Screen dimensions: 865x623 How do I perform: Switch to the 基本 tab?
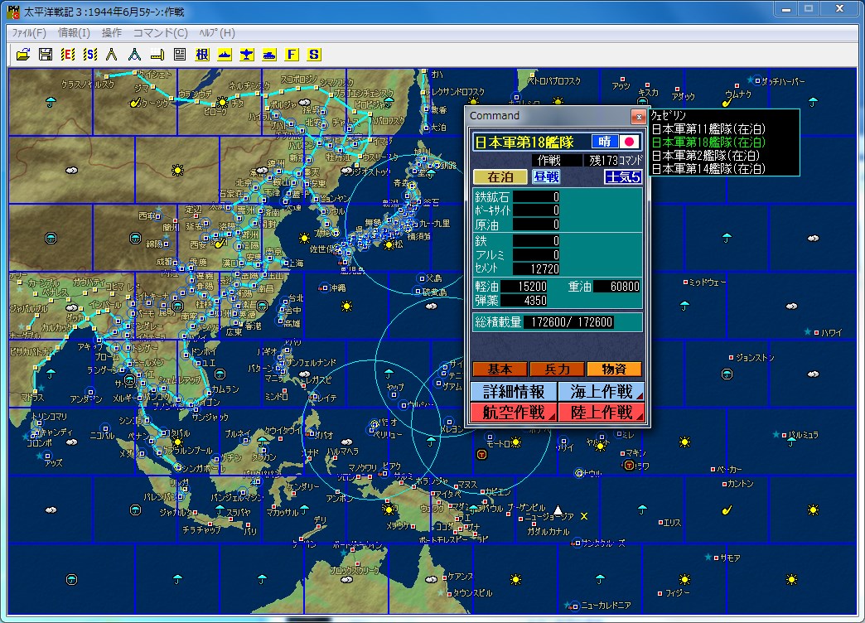pyautogui.click(x=500, y=369)
